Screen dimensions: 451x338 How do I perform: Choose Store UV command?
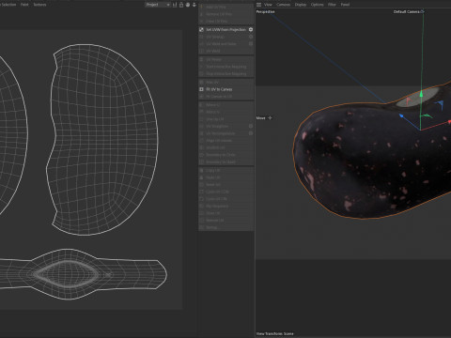(x=225, y=213)
